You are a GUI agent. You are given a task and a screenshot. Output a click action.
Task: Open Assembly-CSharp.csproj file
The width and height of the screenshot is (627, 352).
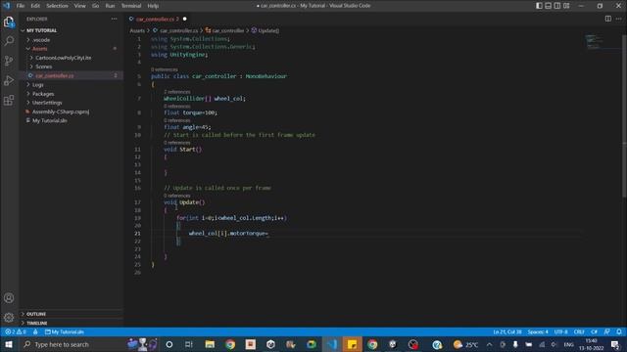[x=61, y=111]
